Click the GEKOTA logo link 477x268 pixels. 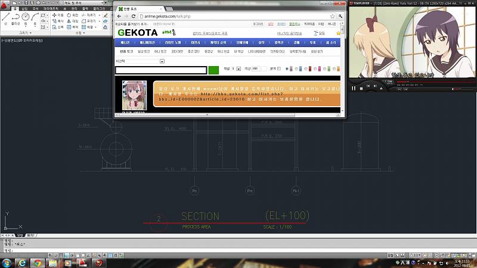coord(137,33)
